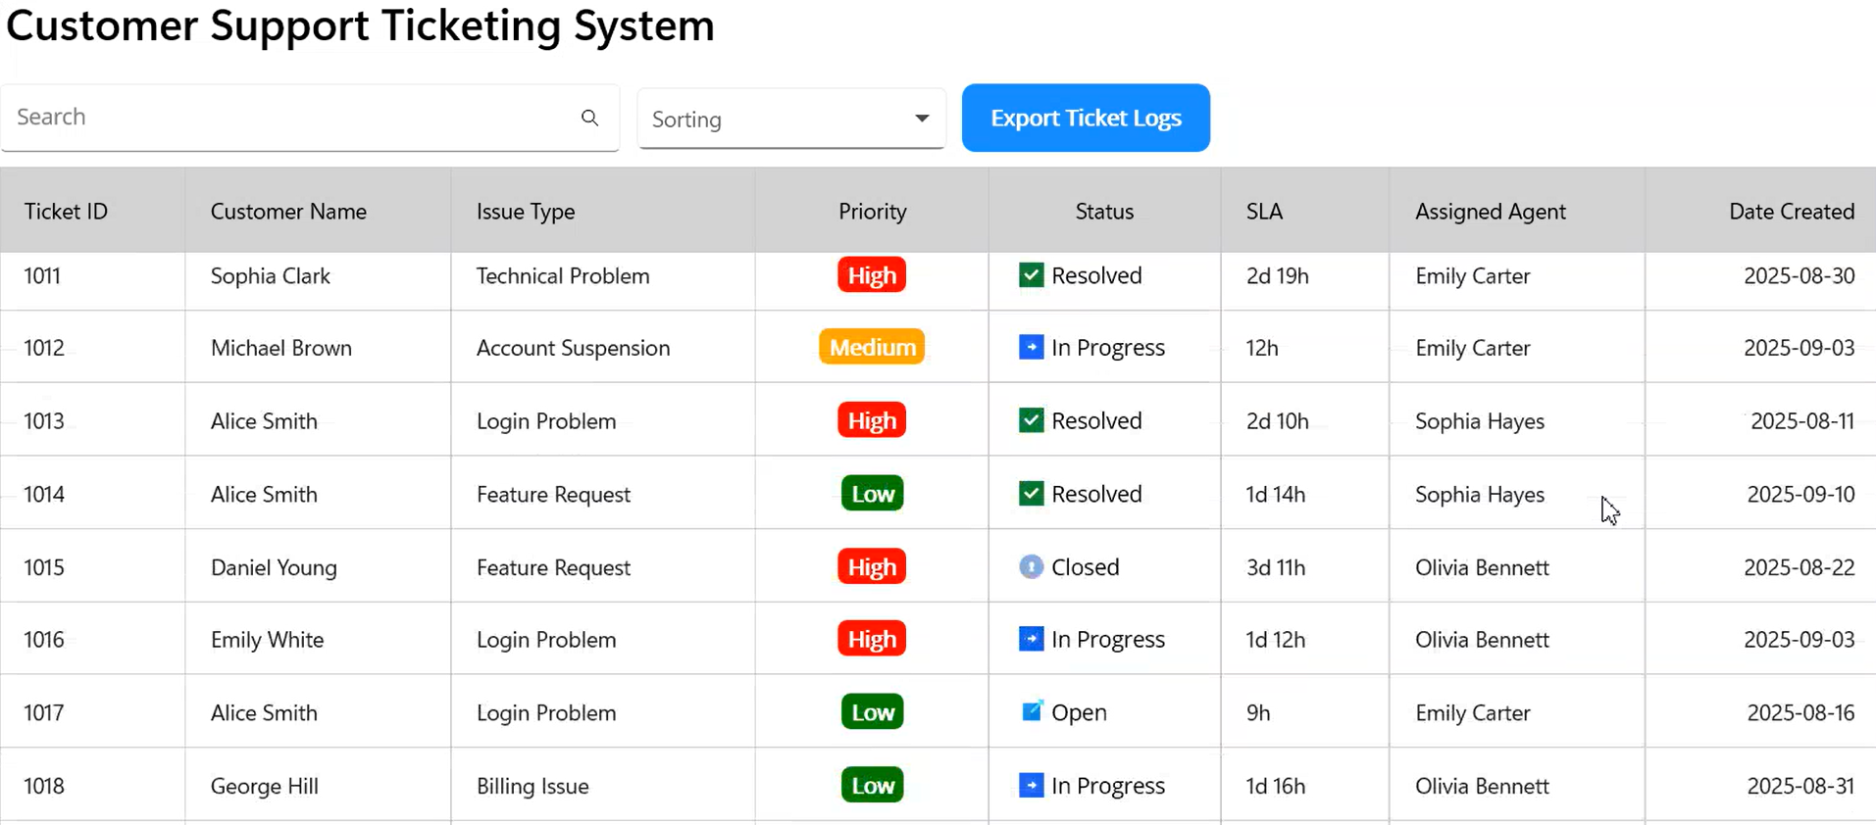Screen dimensions: 1876x825
Task: Click the In Progress arrow icon for ticket 1012
Action: tap(1030, 347)
